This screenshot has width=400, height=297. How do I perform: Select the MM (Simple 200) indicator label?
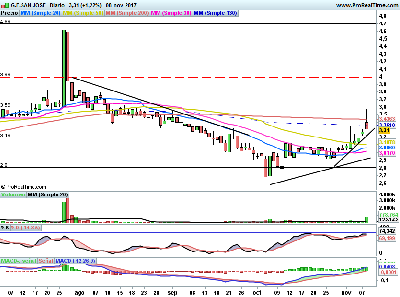click(127, 13)
